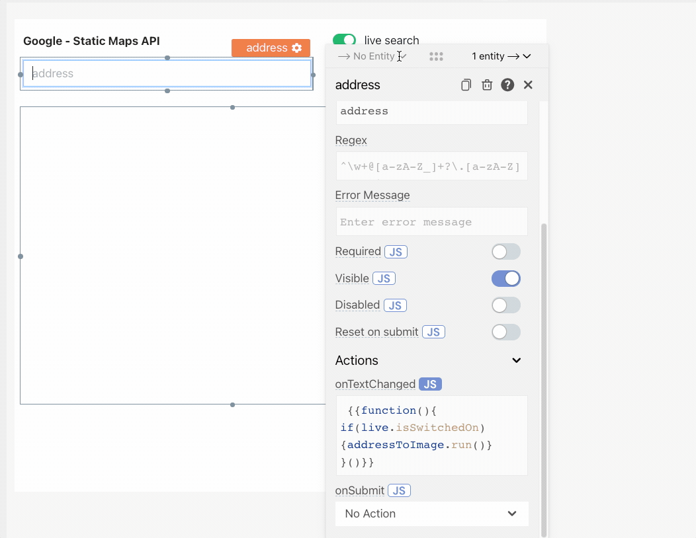Collapse the Actions section

(x=517, y=360)
